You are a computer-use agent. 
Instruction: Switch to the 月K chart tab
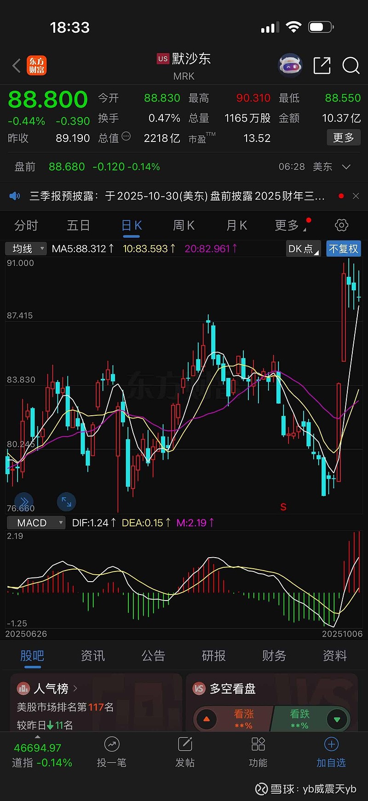point(237,225)
